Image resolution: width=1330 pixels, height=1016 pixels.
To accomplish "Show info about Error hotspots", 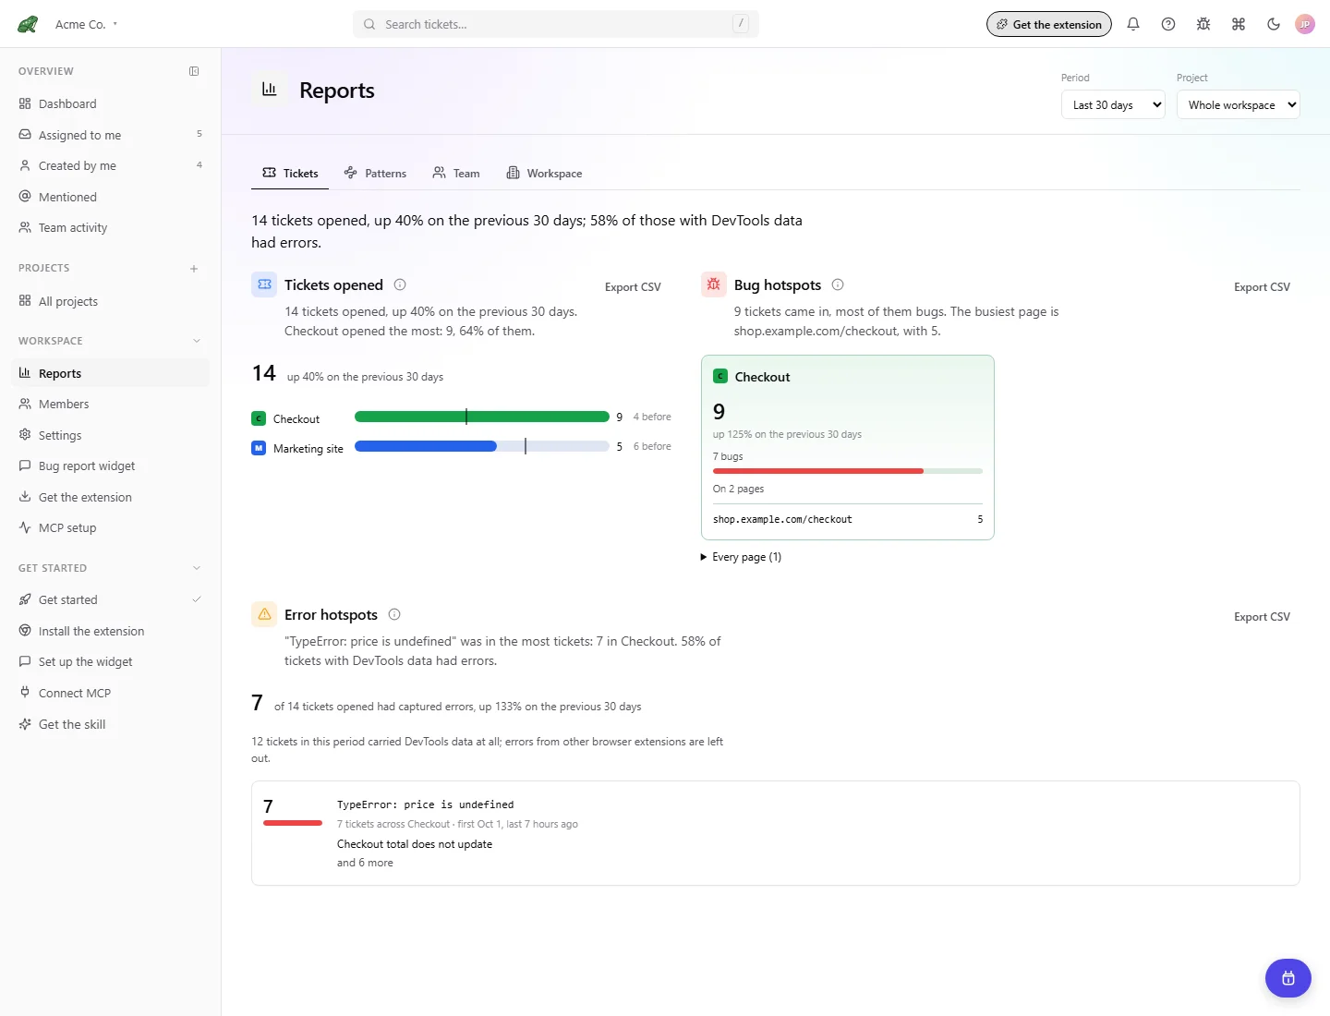I will (394, 614).
